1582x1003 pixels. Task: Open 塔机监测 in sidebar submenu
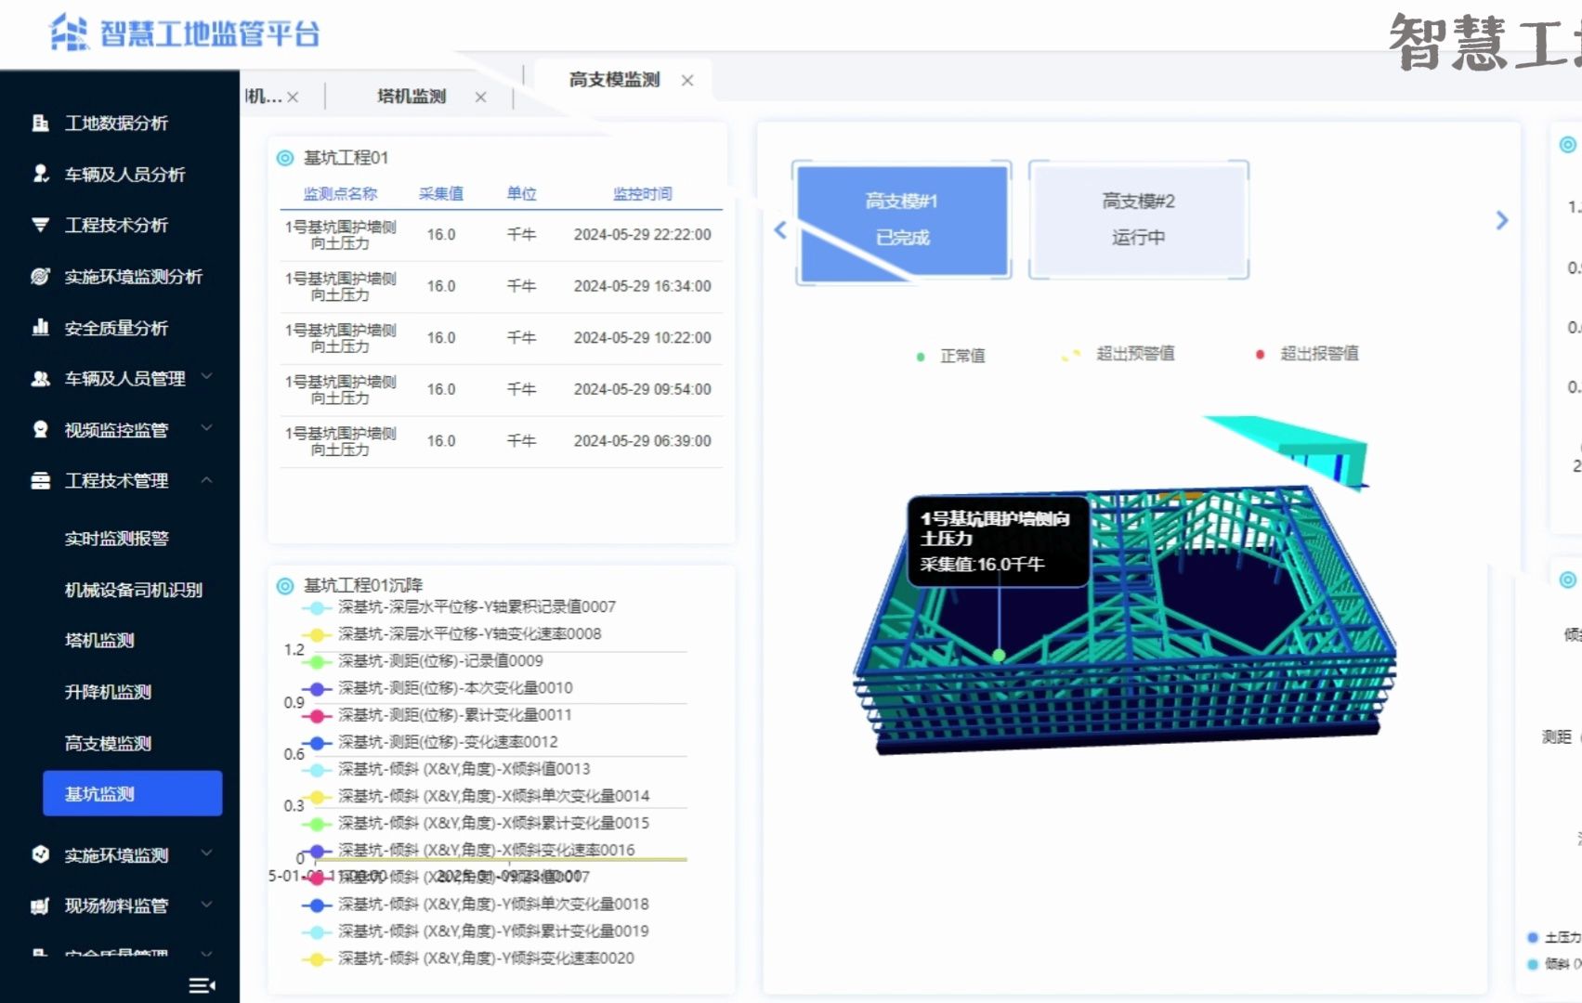(x=99, y=641)
